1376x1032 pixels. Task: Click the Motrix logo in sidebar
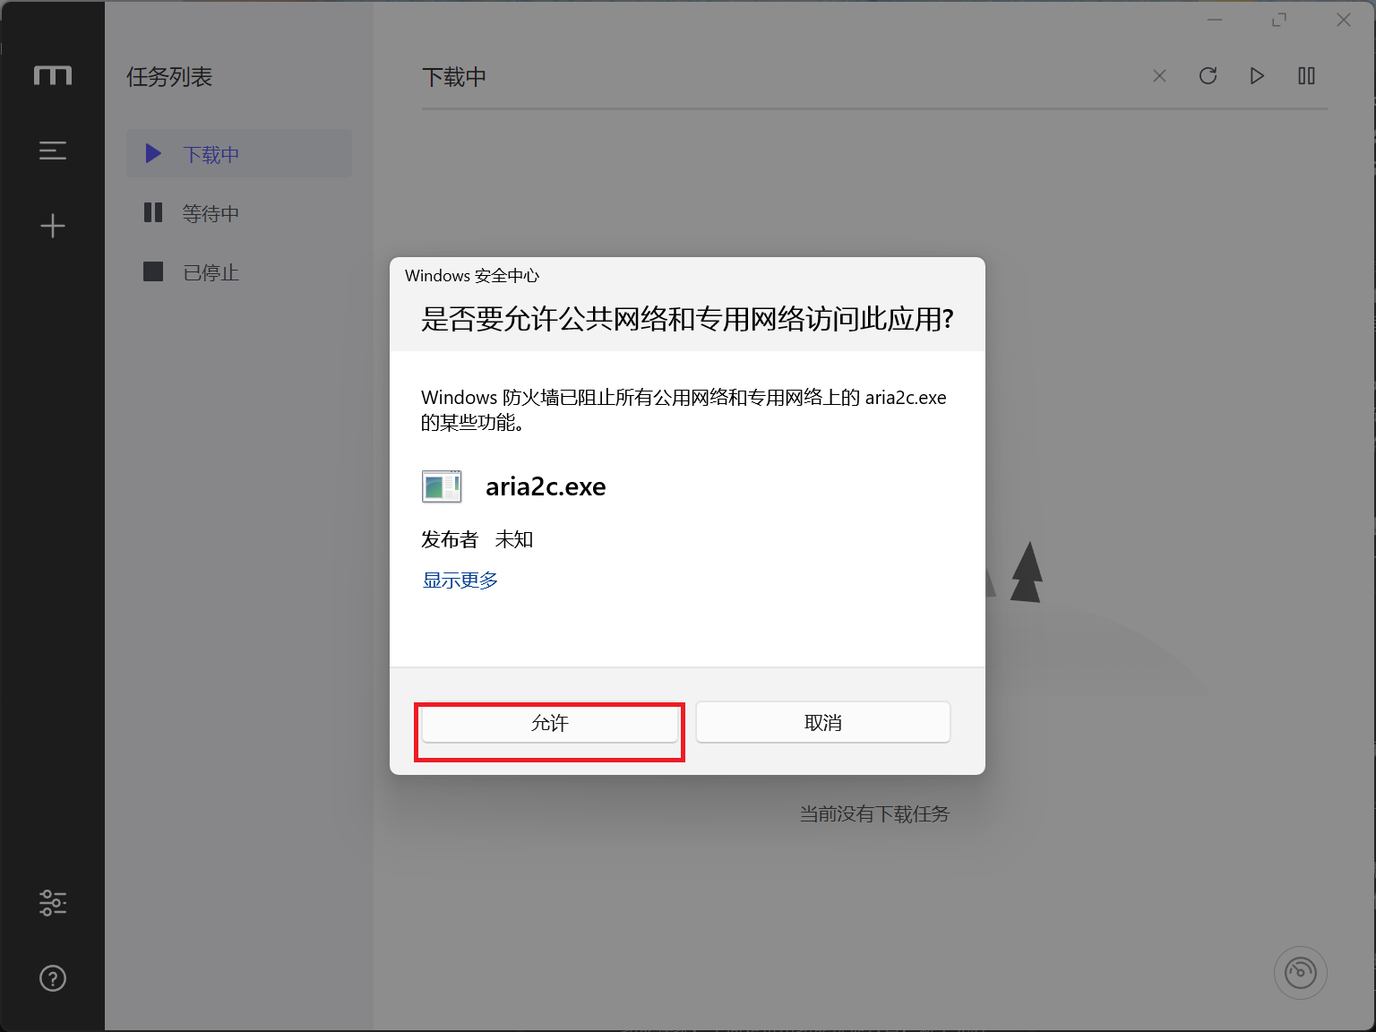[x=53, y=76]
